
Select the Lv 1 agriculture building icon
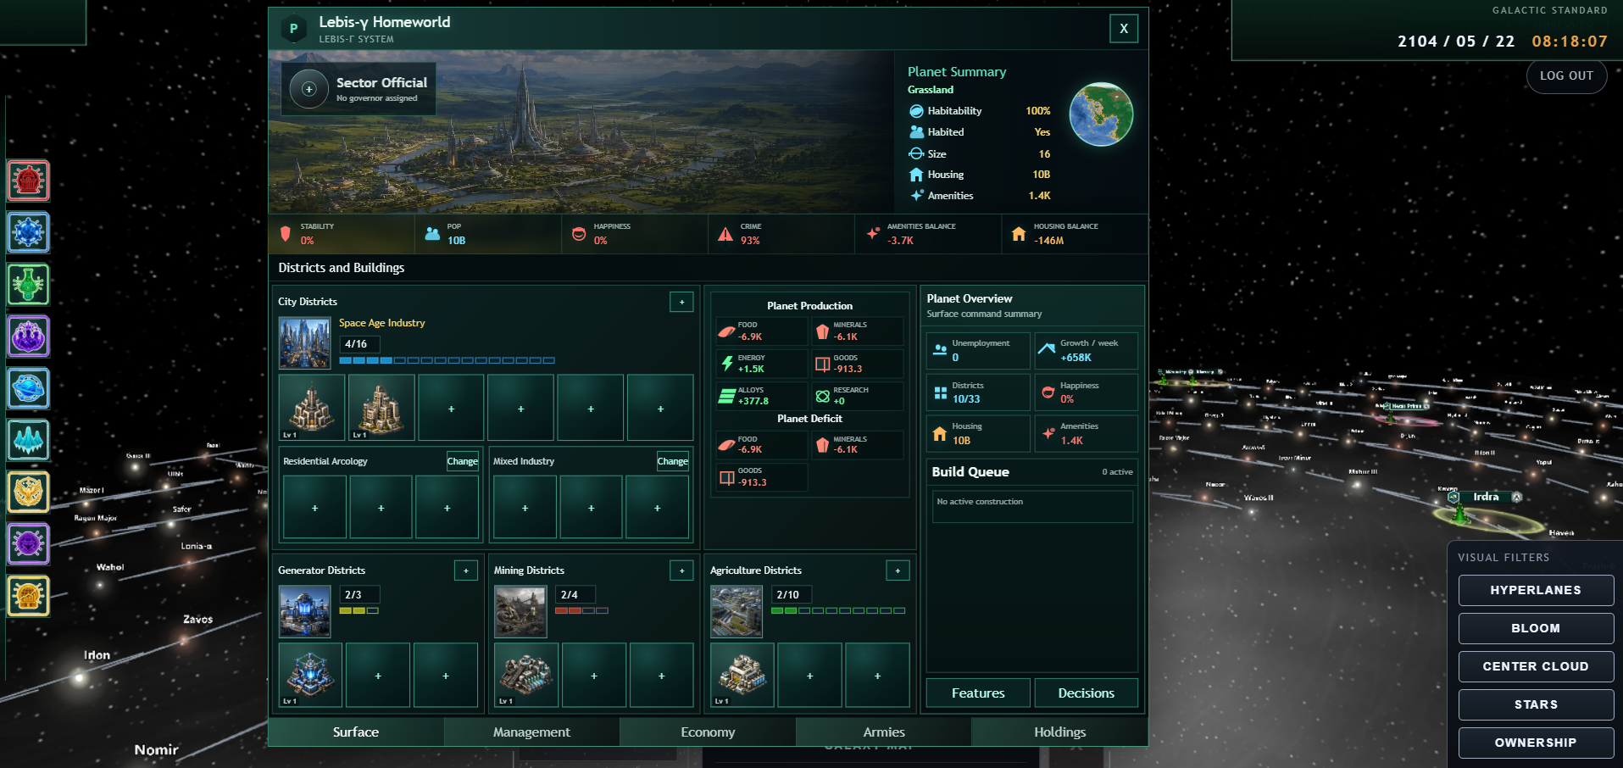click(742, 675)
